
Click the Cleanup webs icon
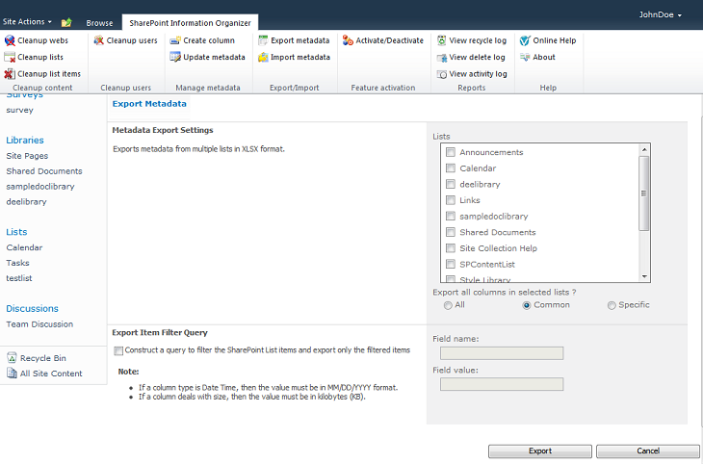point(10,40)
